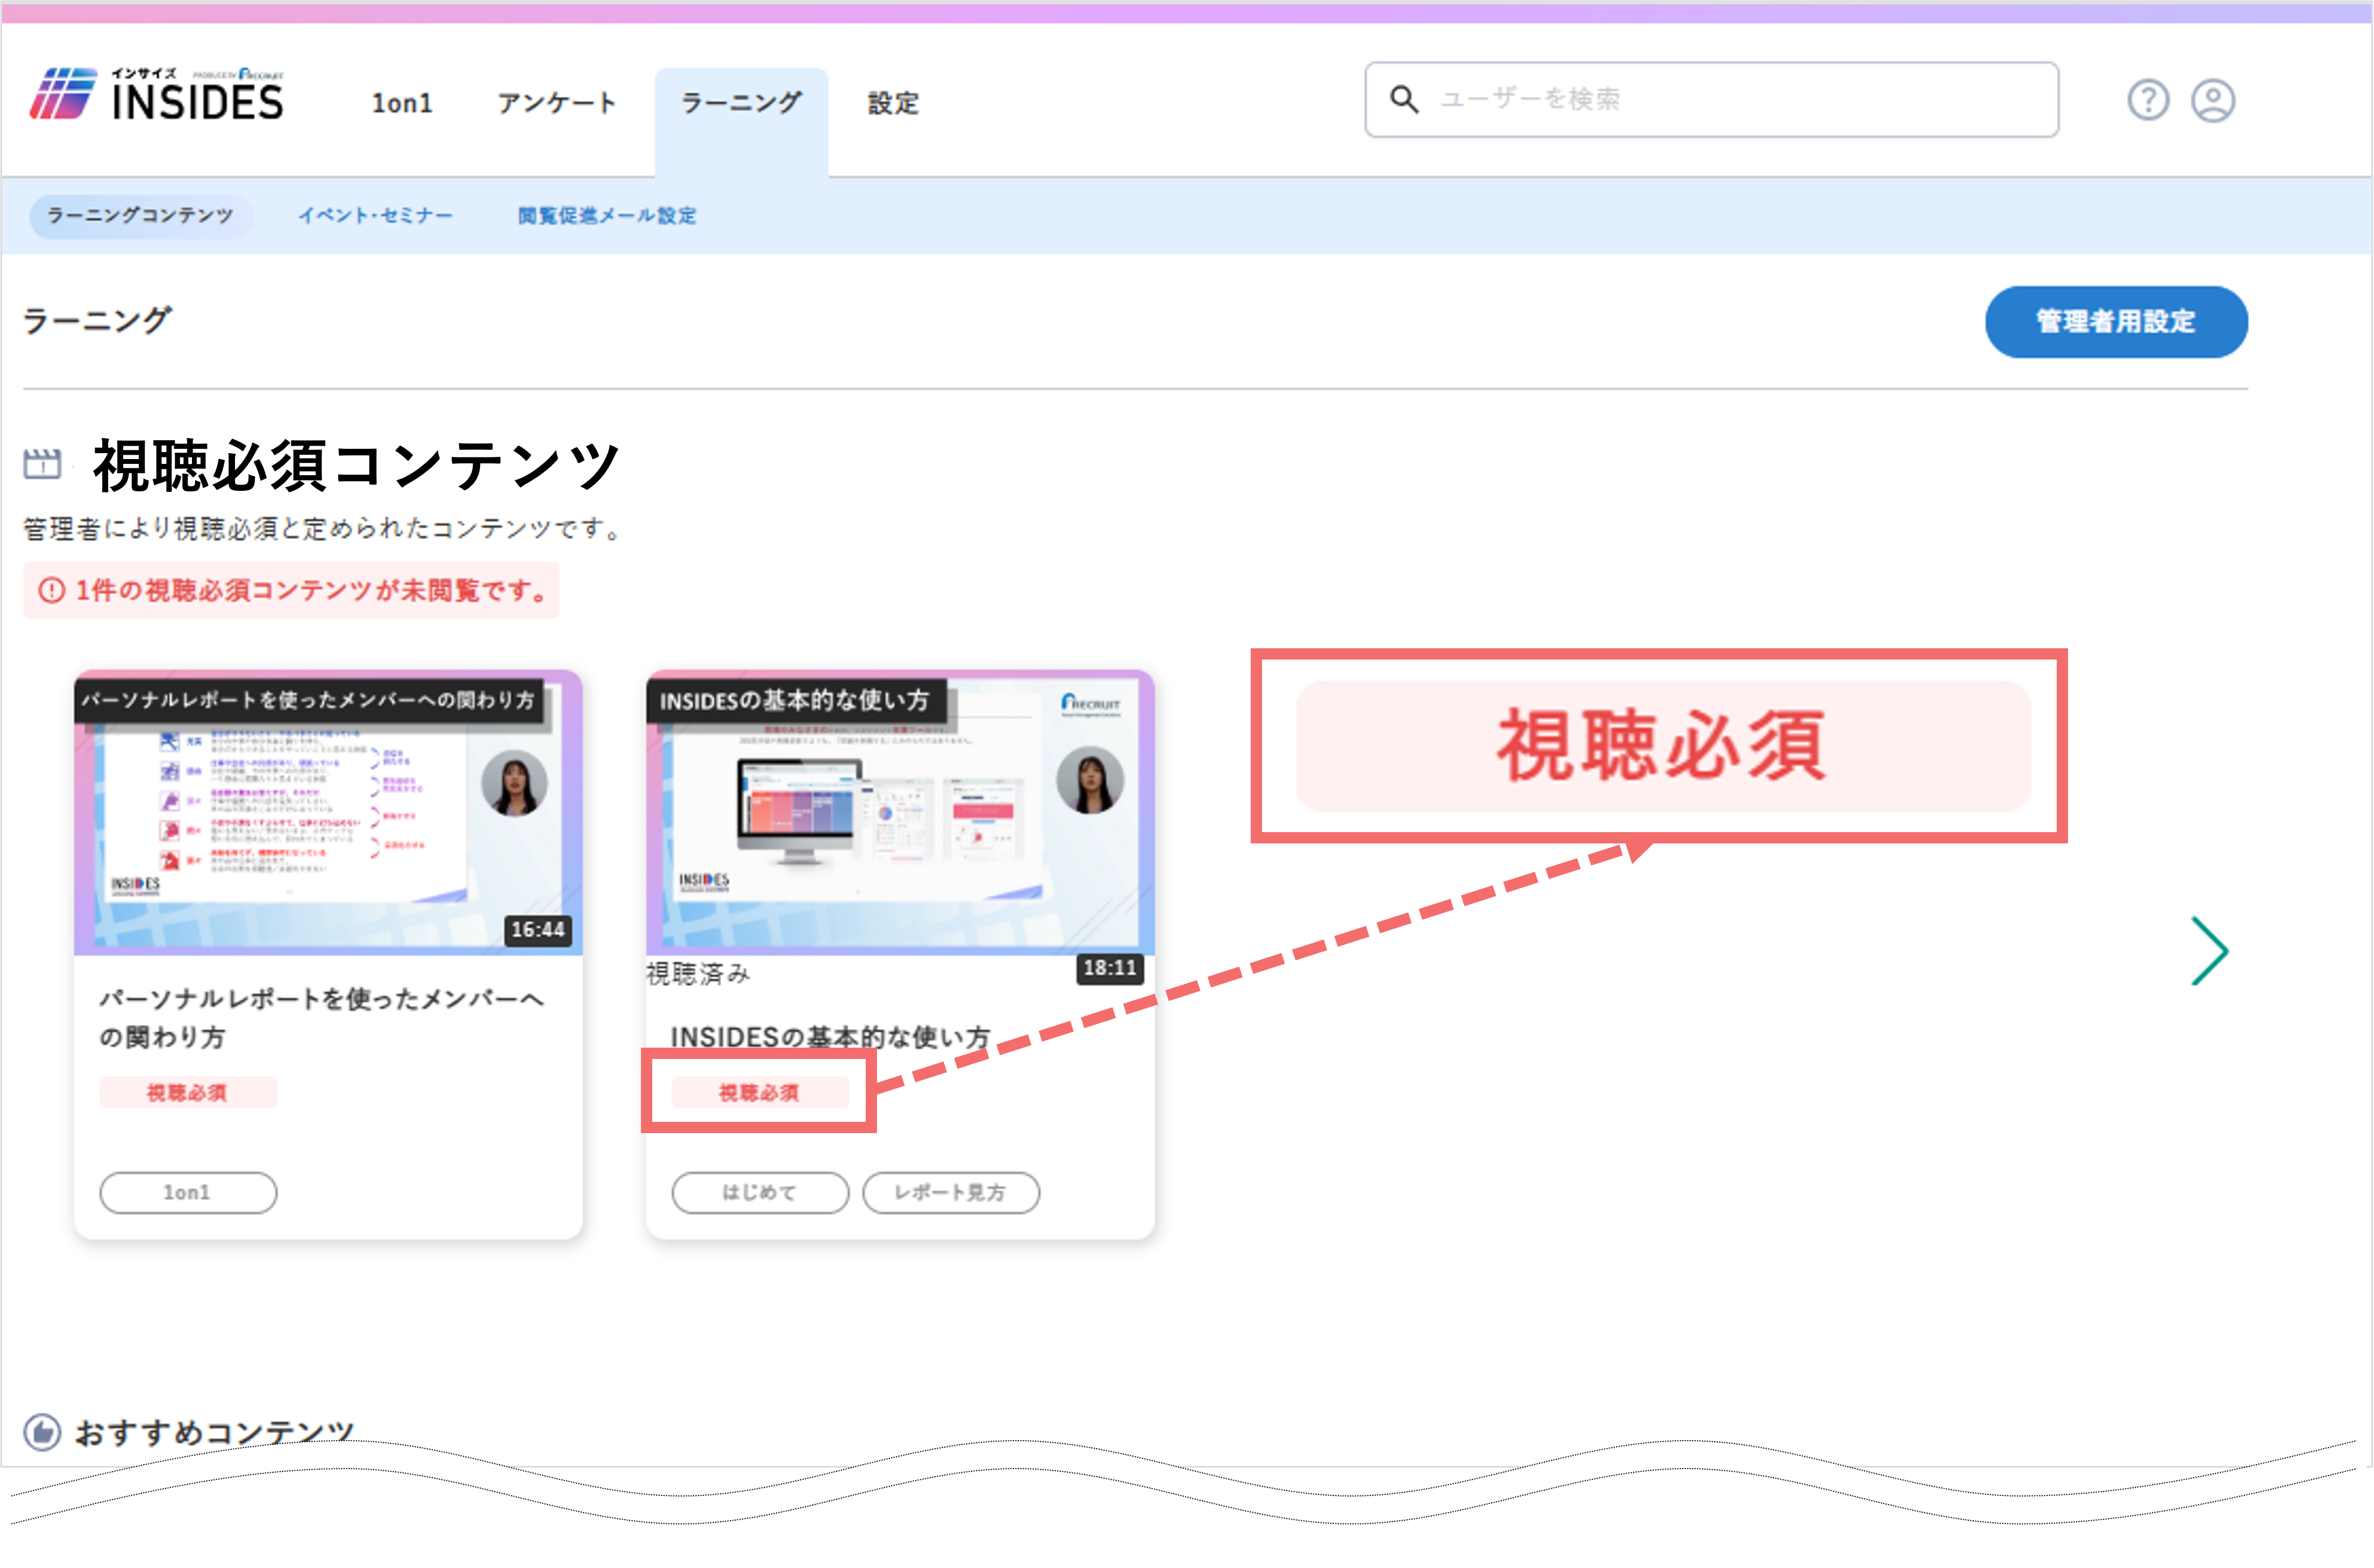Click the INSIDESの基本的な使い方 card title

(829, 1036)
